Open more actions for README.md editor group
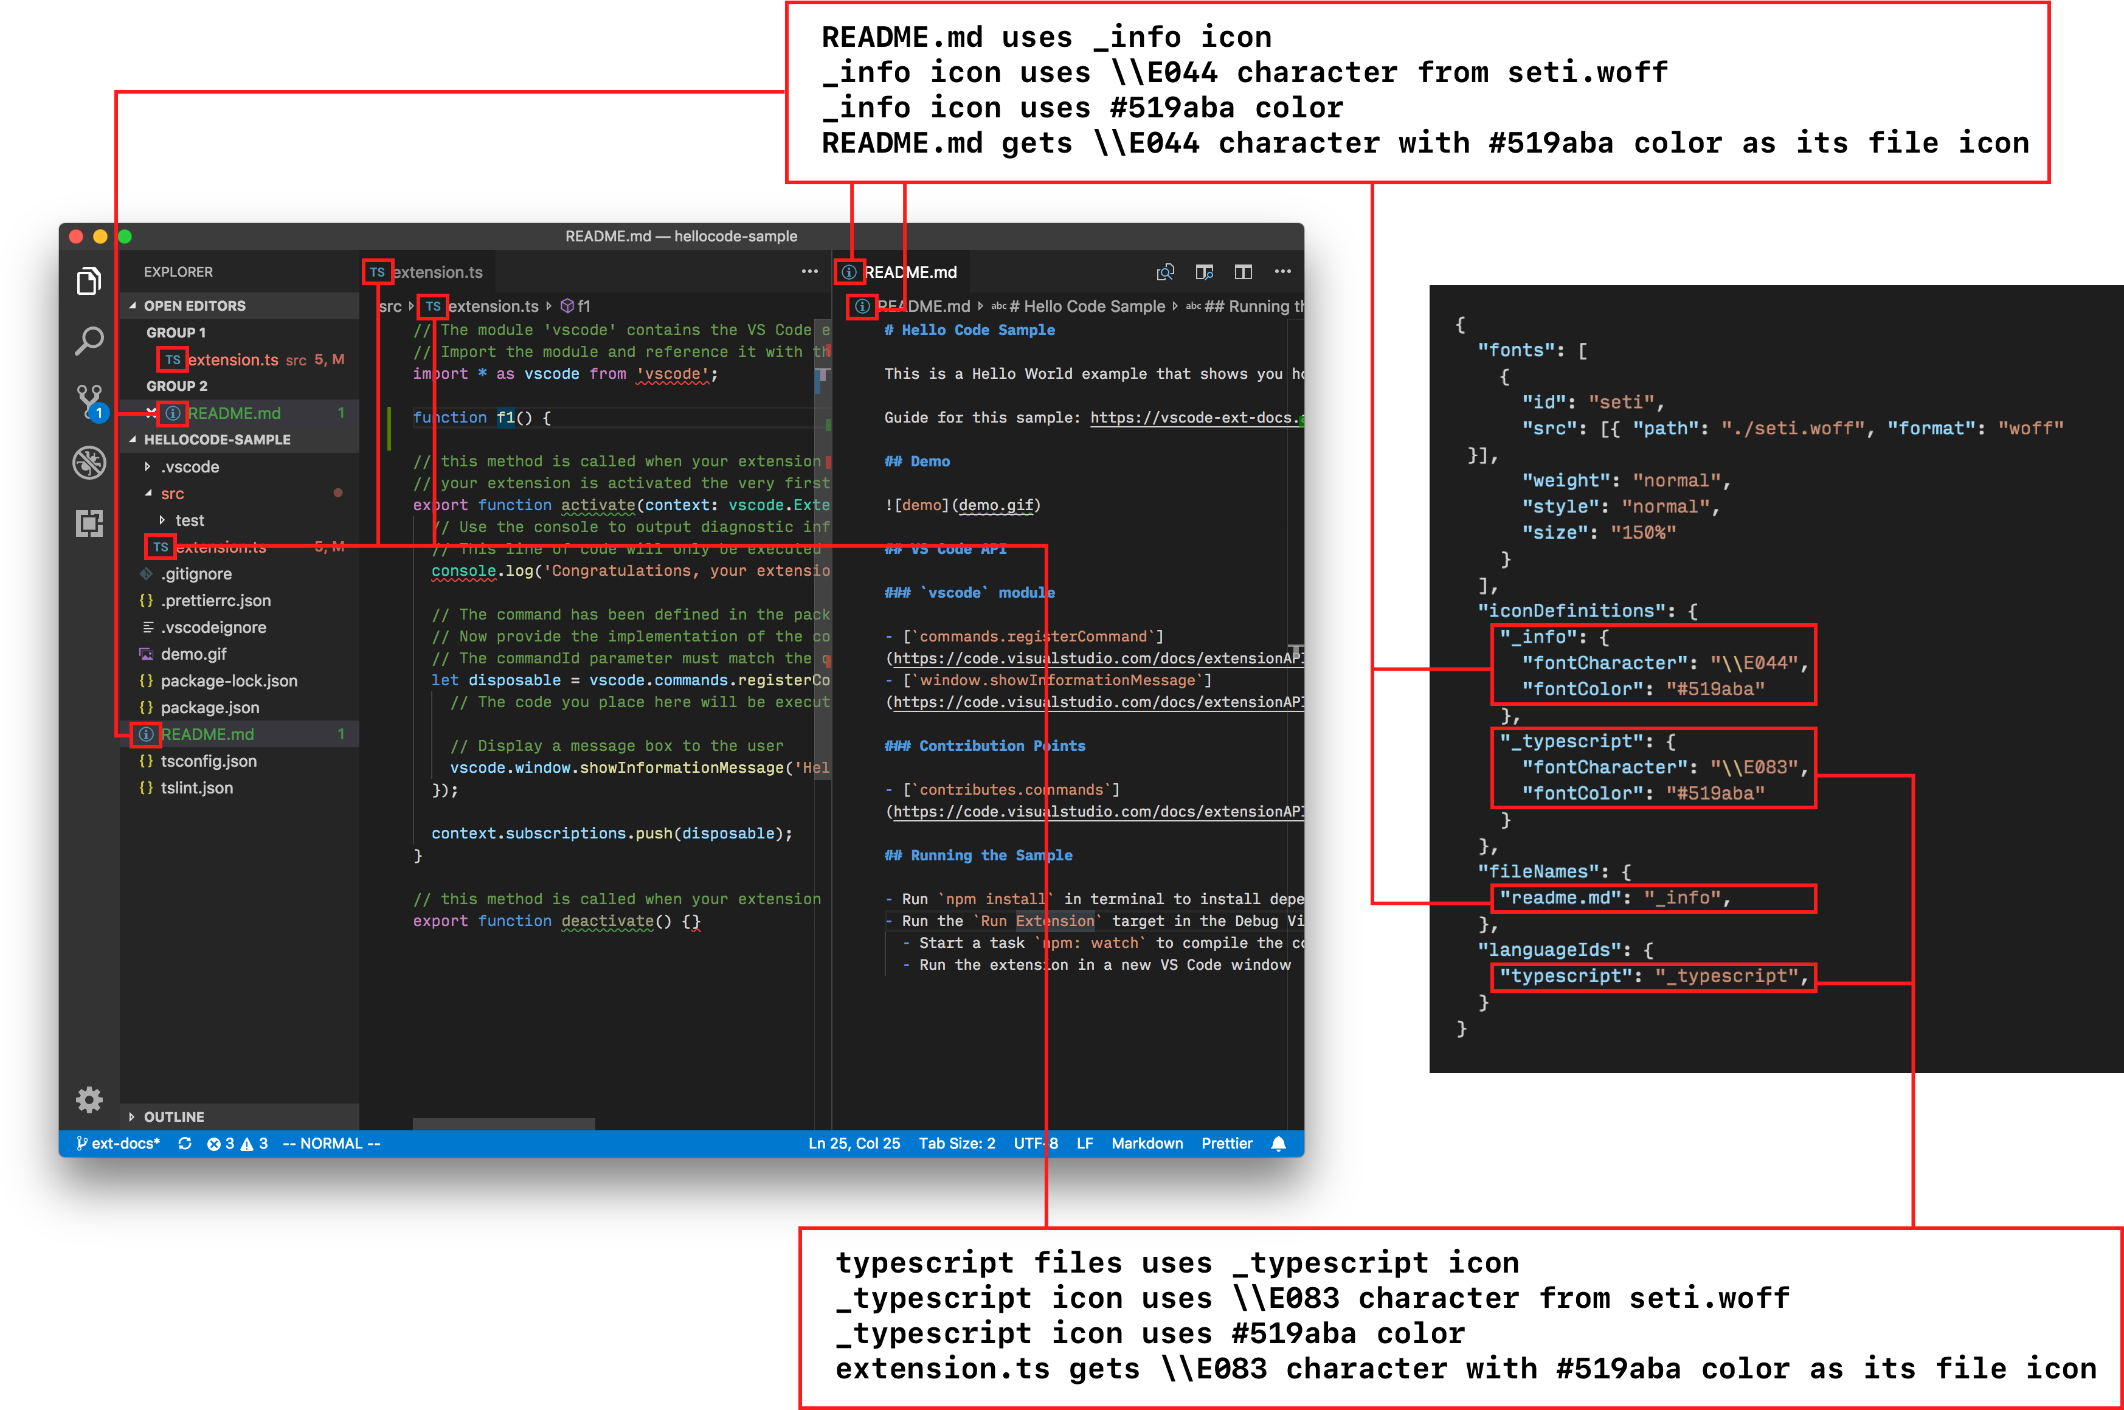The image size is (2124, 1410). point(1283,272)
